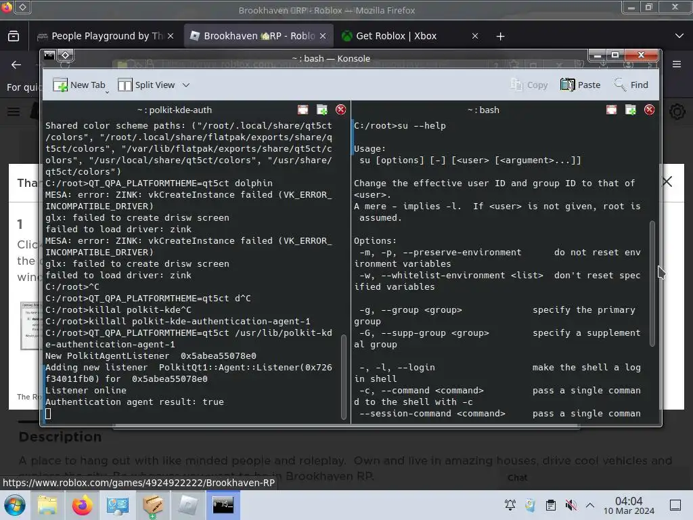Click 'Authentication agent result: true' line
This screenshot has height=520, width=693.
[x=135, y=402]
